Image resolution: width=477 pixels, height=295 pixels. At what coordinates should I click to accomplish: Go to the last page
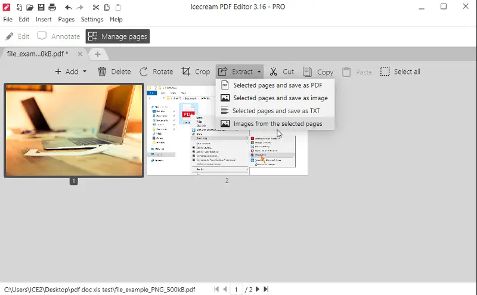266,289
